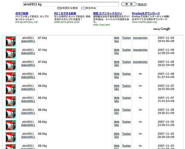Open Twitter link in 18:02:19 row
Viewport: 185px width, 149px height.
[x=127, y=62]
